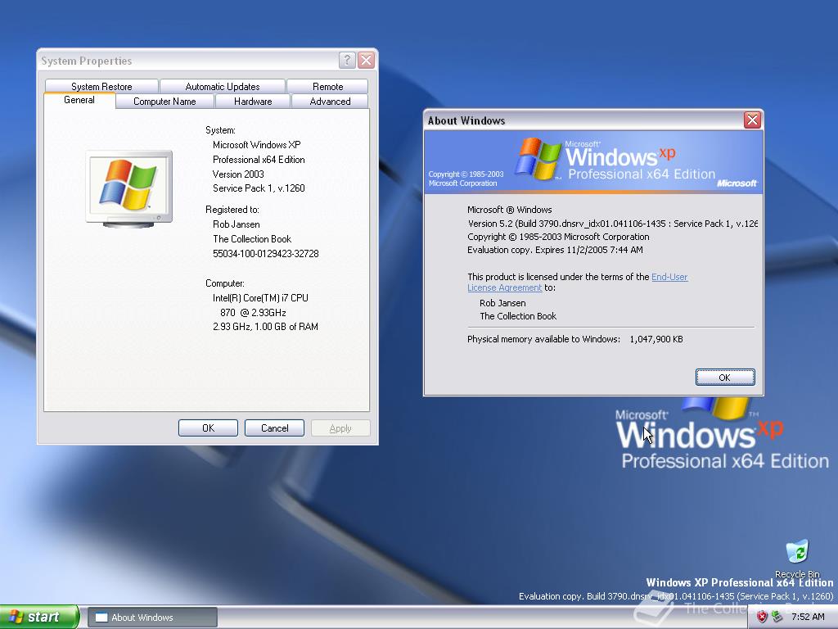Click Cancel in System Properties

(274, 428)
